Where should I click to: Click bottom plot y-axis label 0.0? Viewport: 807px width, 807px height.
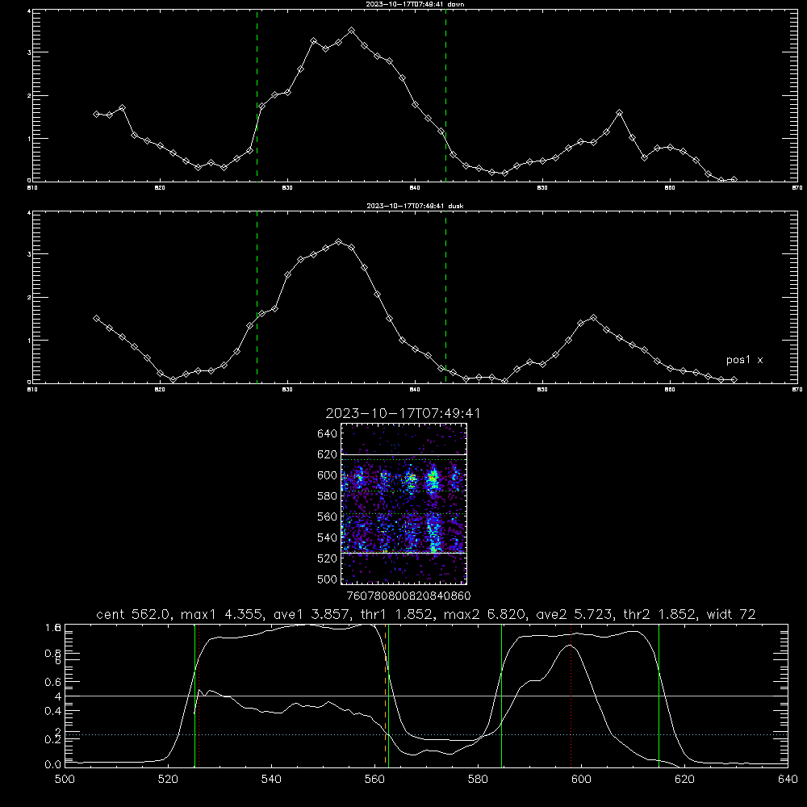53,765
